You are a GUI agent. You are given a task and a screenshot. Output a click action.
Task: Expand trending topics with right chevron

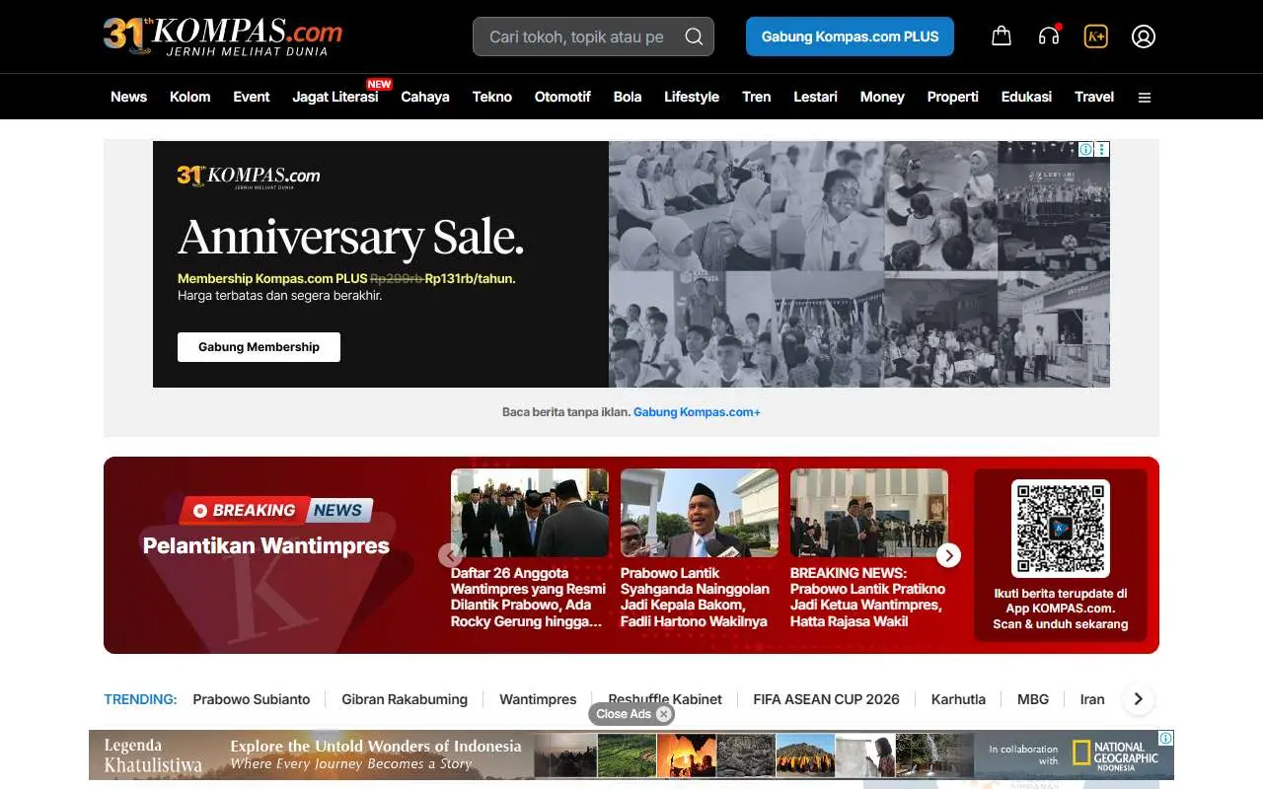point(1138,699)
